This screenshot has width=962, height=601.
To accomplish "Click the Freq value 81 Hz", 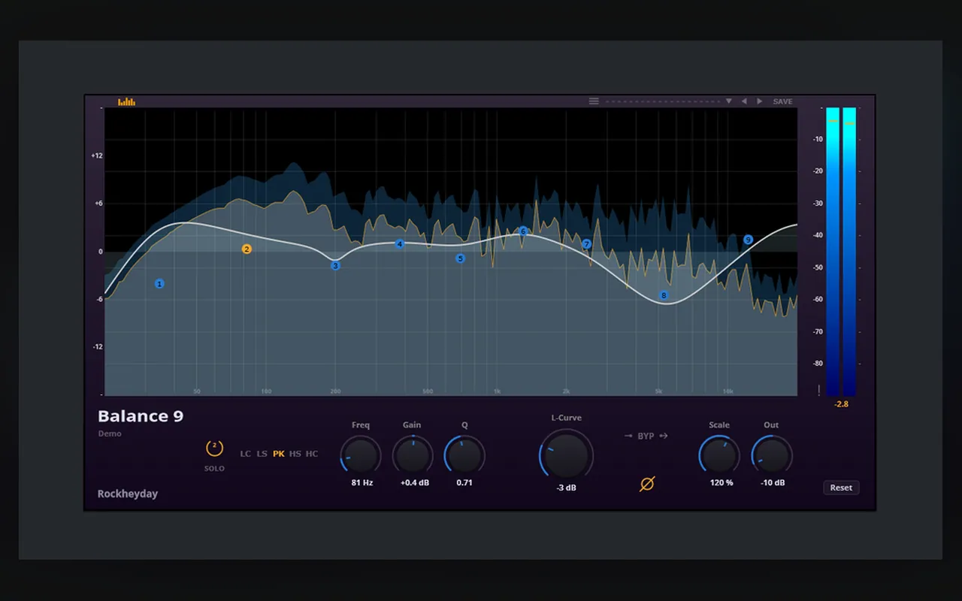I will [x=362, y=482].
